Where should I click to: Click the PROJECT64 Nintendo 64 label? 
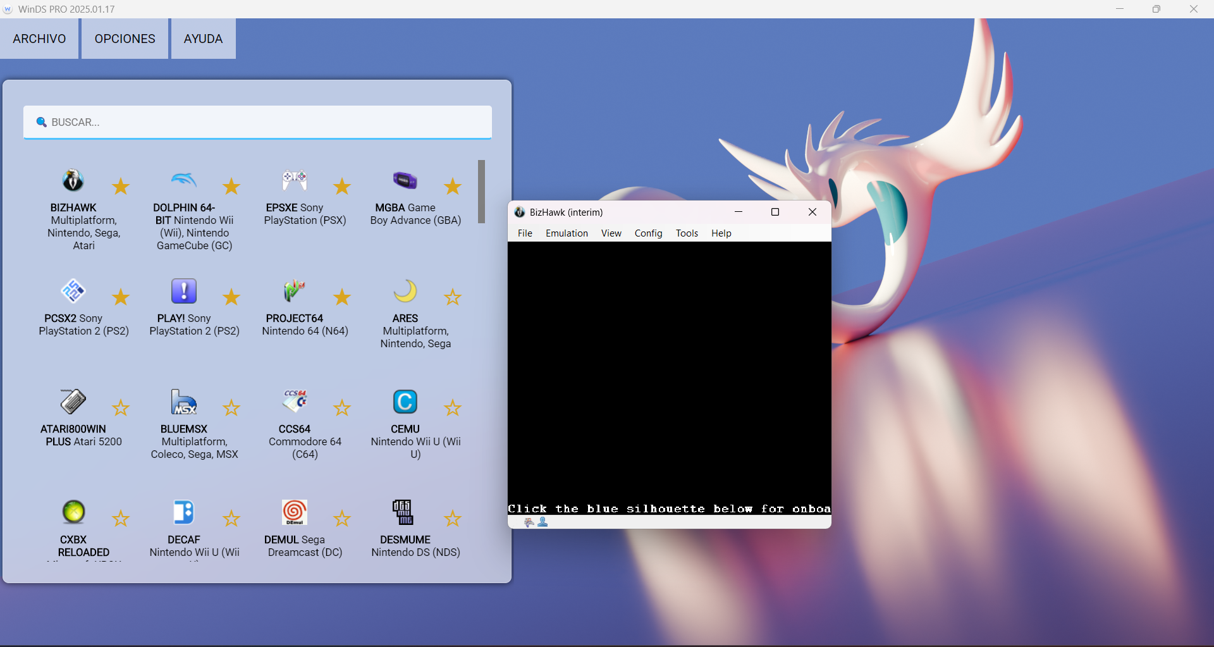pyautogui.click(x=305, y=324)
